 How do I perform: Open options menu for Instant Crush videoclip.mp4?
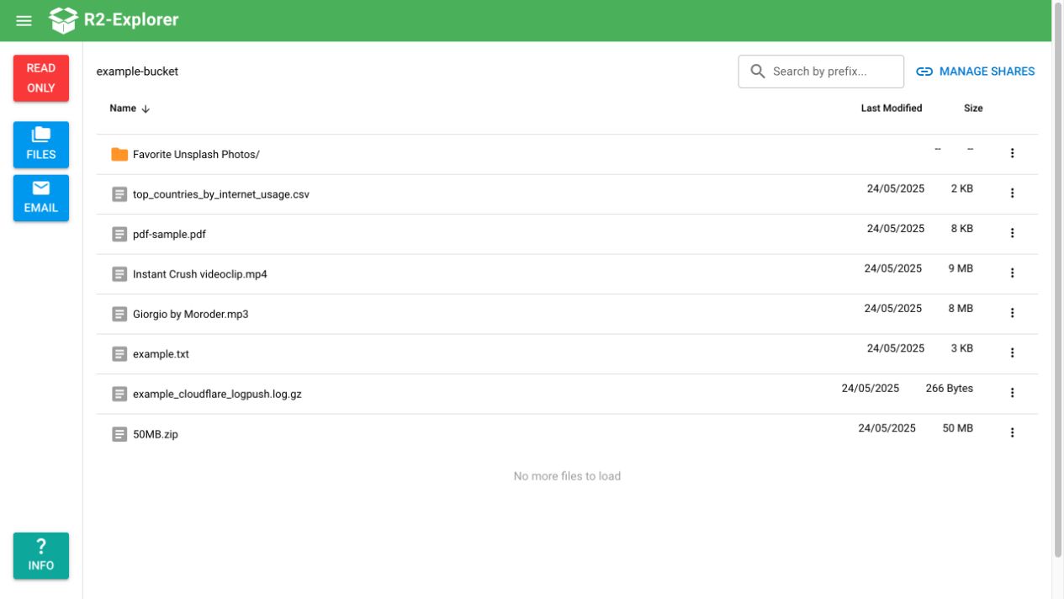1012,273
